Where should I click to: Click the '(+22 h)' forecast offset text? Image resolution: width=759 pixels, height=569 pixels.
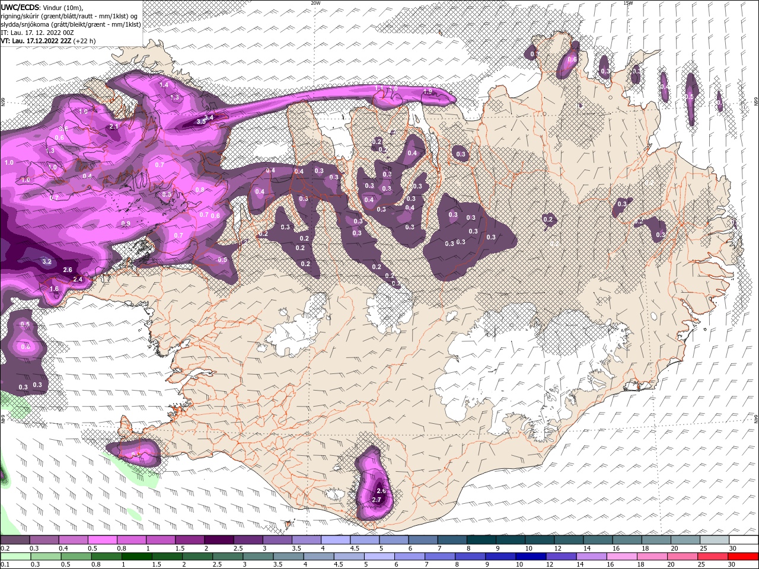85,41
